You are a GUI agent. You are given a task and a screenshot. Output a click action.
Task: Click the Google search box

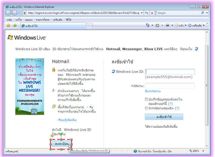tap(178, 13)
